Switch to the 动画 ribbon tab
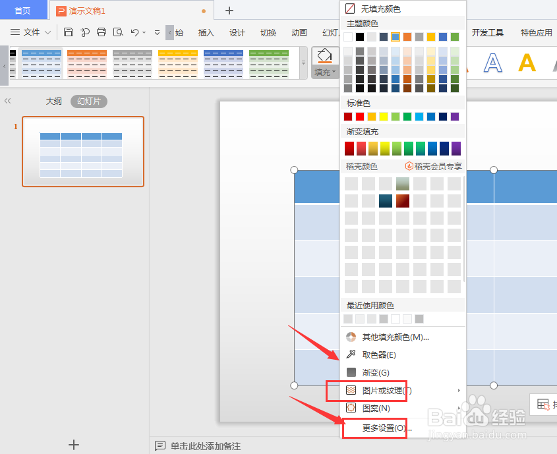 point(299,33)
